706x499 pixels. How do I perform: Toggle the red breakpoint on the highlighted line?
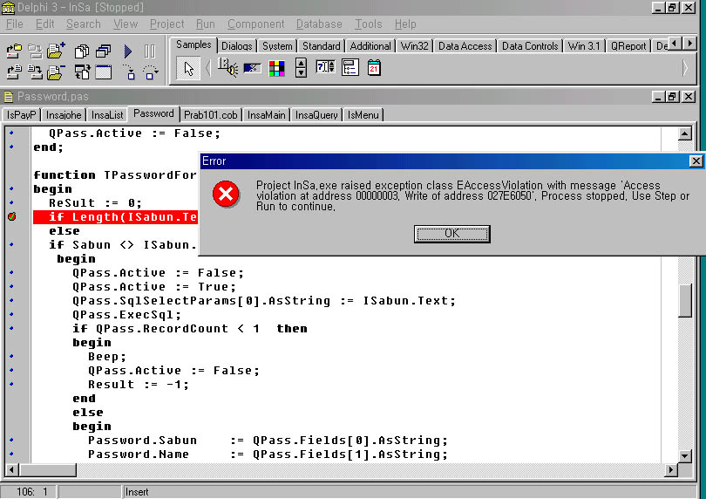click(x=12, y=216)
